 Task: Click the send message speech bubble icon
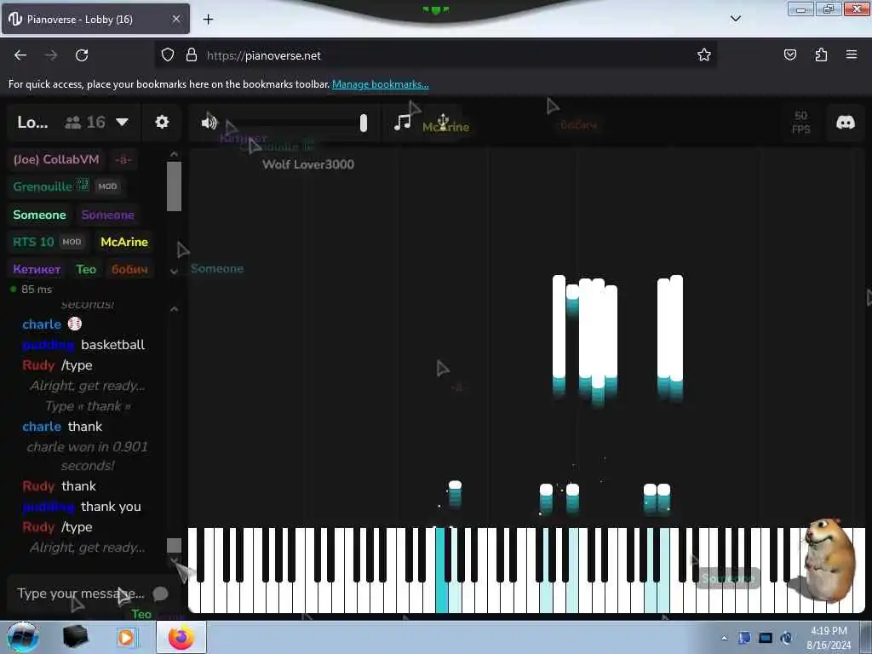click(160, 594)
